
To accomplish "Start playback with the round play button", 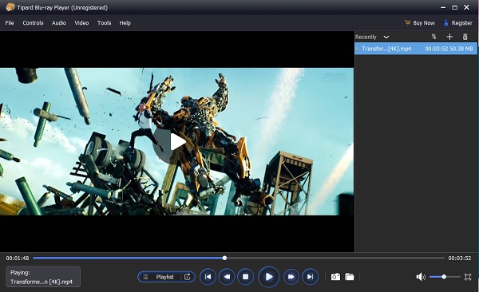I will click(x=269, y=277).
